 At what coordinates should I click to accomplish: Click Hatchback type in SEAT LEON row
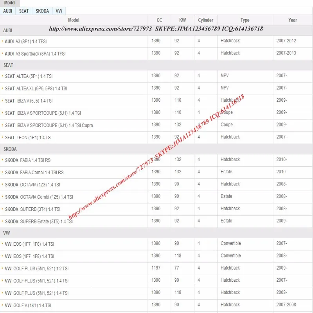(230, 137)
